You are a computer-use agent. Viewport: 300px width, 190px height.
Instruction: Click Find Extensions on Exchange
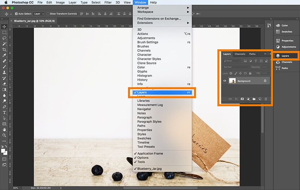click(159, 18)
